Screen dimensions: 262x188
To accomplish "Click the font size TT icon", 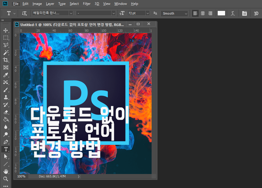I will [x=122, y=13].
